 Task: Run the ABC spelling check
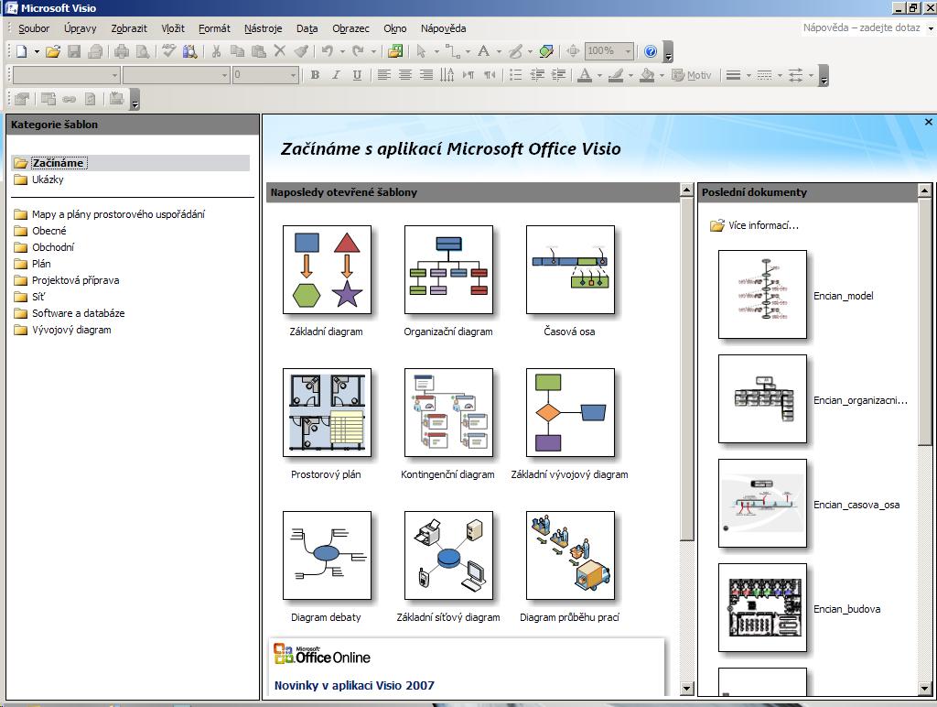(169, 51)
